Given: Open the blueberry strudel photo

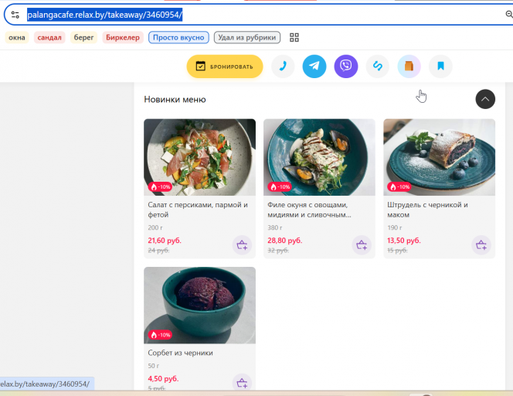Looking at the screenshot, I should pos(439,157).
